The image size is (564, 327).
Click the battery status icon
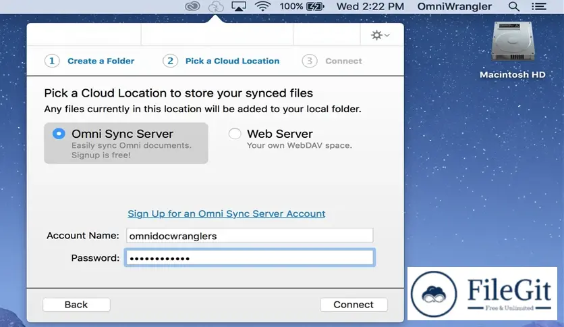[315, 7]
